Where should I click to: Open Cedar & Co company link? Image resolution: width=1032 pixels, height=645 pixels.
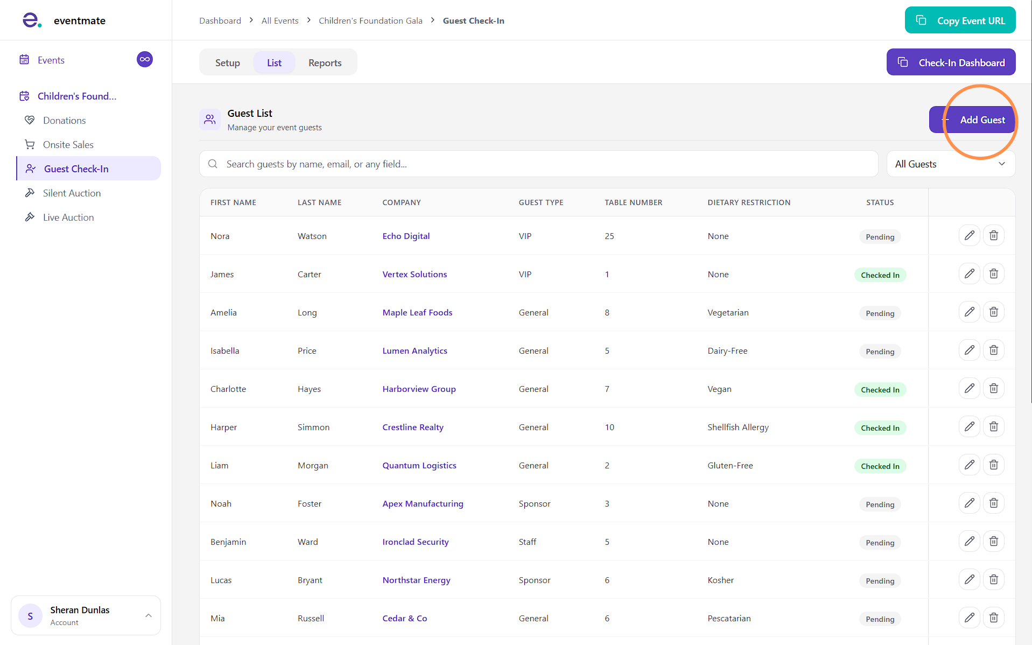(405, 618)
